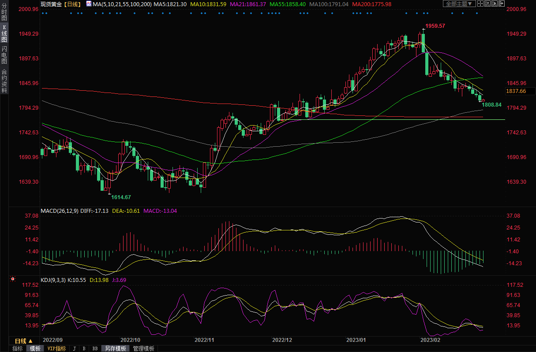The image size is (536, 352).
Task: Click the 管理模板 button
Action: (x=144, y=348)
